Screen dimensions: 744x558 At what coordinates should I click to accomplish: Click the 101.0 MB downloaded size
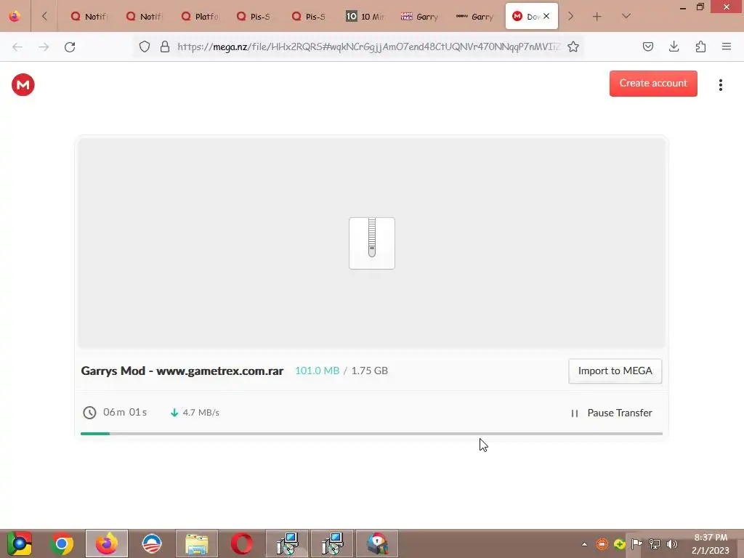(x=317, y=371)
